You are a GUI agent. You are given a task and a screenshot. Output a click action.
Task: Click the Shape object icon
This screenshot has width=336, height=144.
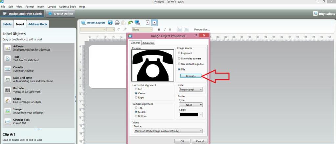8,100
